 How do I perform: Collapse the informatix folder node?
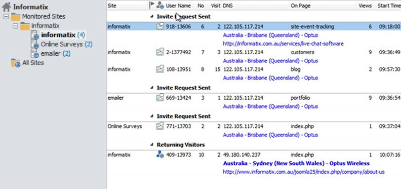click(15, 26)
